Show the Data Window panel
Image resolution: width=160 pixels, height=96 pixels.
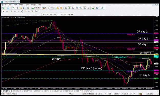click(17, 8)
